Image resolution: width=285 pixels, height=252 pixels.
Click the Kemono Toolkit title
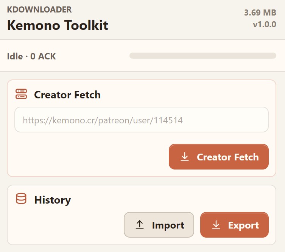58,25
